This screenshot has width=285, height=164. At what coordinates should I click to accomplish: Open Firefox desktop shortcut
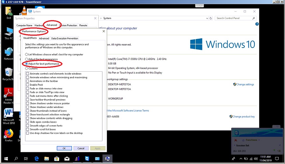[x=9, y=134]
